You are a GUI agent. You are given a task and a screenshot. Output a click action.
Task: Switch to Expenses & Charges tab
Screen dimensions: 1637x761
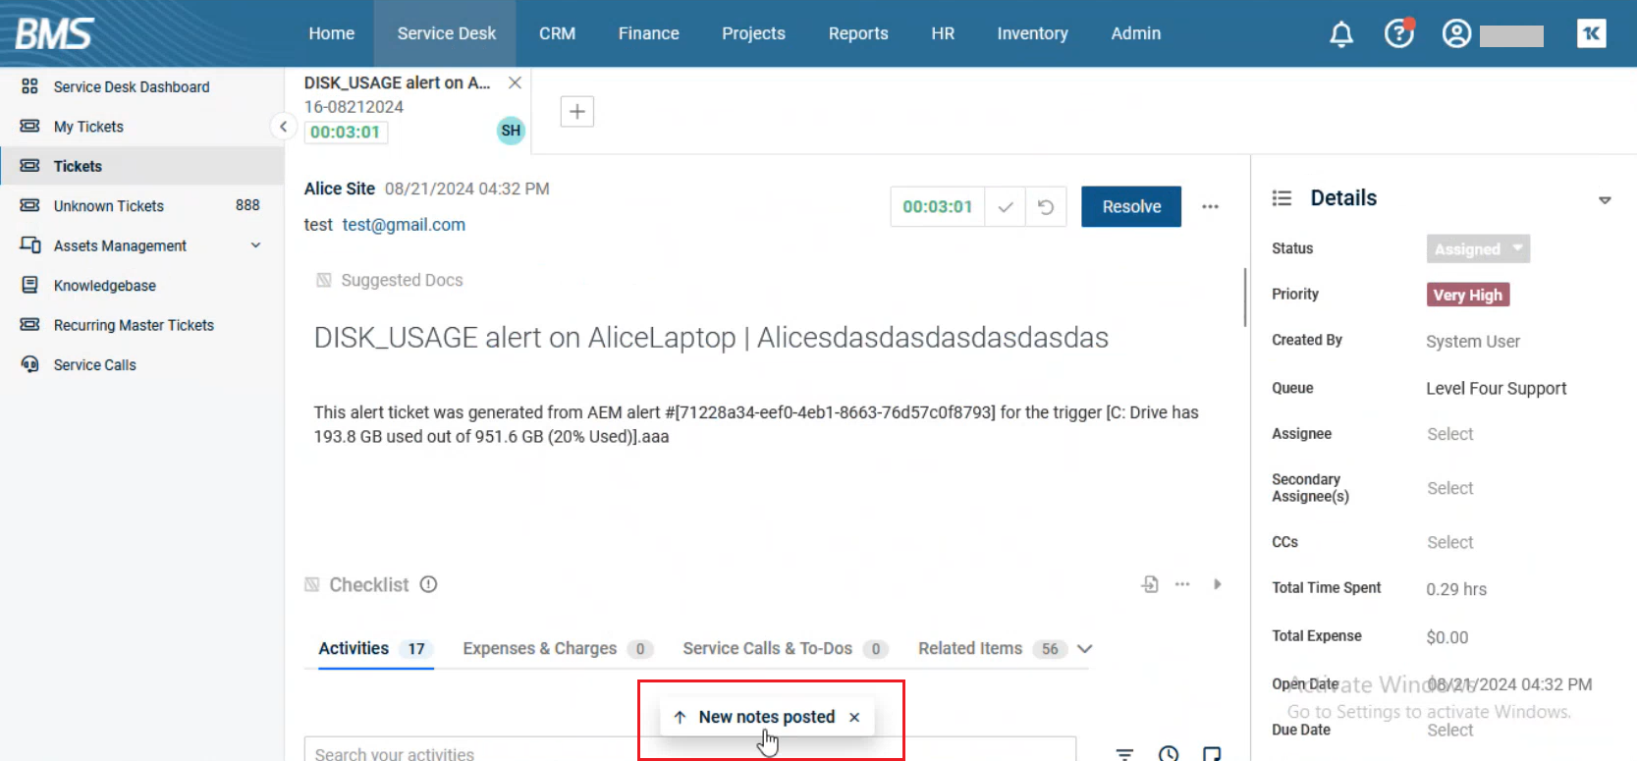(x=540, y=649)
